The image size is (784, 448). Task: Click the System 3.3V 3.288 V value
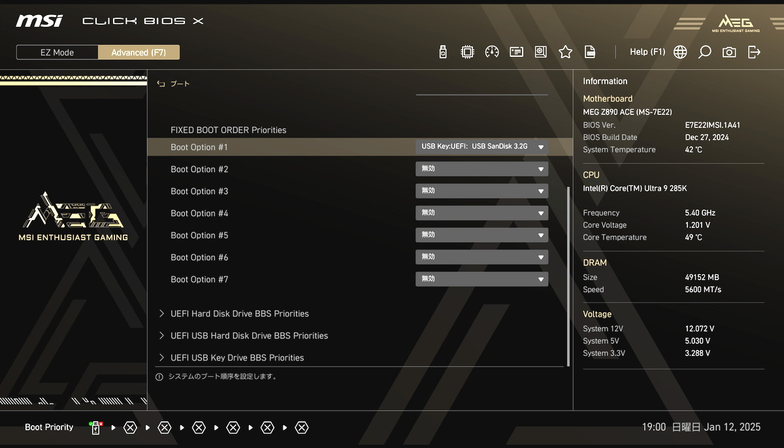coord(697,353)
